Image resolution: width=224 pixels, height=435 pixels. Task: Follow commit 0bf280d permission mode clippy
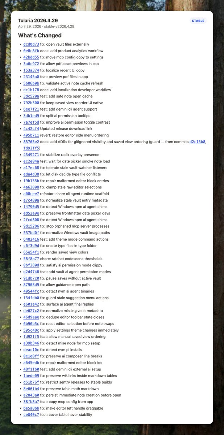pyautogui.click(x=31, y=265)
